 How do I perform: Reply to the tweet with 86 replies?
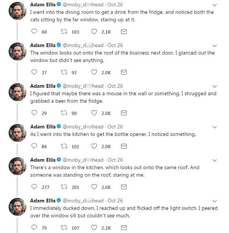tap(34, 146)
